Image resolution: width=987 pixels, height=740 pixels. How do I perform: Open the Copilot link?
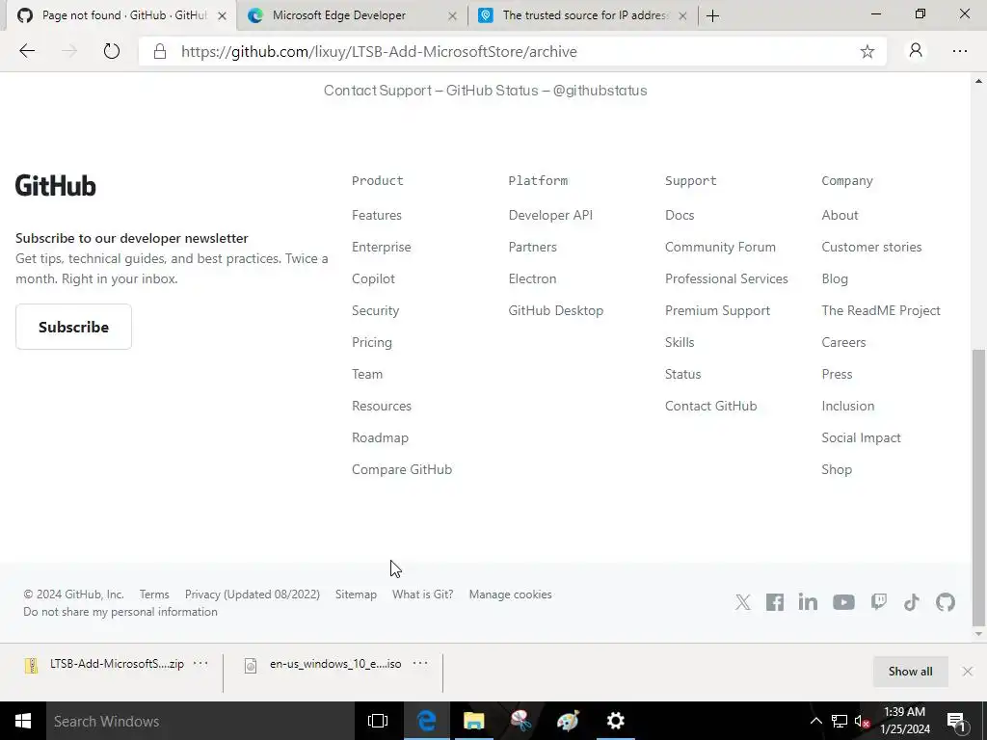(373, 278)
